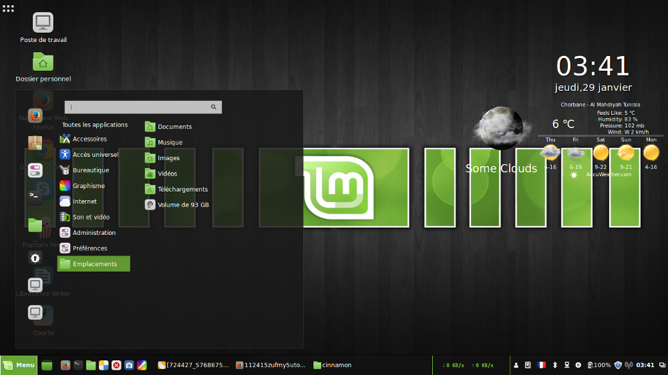The width and height of the screenshot is (668, 375).
Task: Open the Graphisme category
Action: [x=94, y=186]
